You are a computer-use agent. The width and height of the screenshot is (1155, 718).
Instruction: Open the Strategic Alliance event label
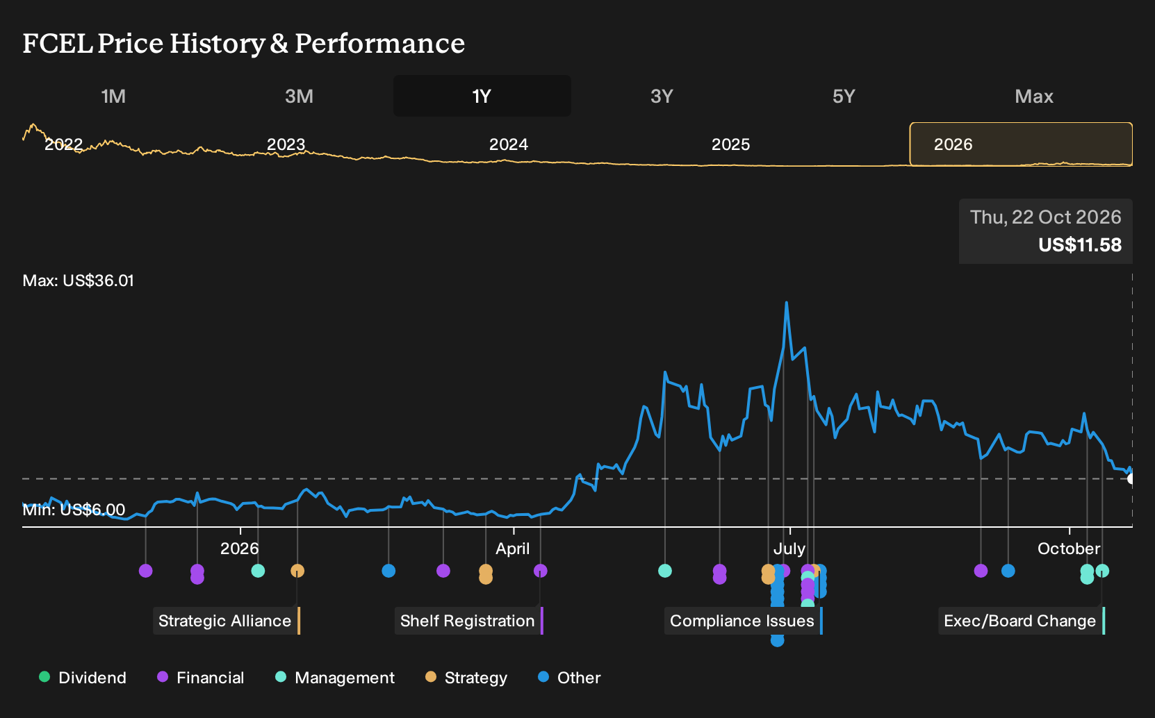coord(227,621)
